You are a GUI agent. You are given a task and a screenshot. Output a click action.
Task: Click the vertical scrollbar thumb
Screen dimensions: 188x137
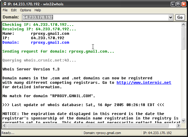point(183,38)
